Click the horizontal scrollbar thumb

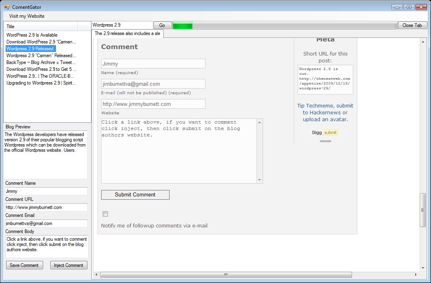click(226, 275)
